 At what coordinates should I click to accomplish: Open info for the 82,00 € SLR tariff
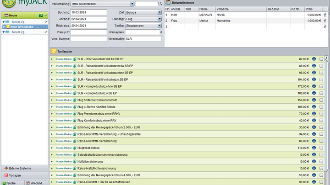click(x=314, y=59)
